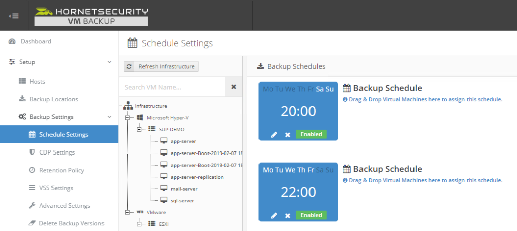This screenshot has height=231, width=517.
Task: Collapse the Backup Settings submenu
Action: [110, 117]
